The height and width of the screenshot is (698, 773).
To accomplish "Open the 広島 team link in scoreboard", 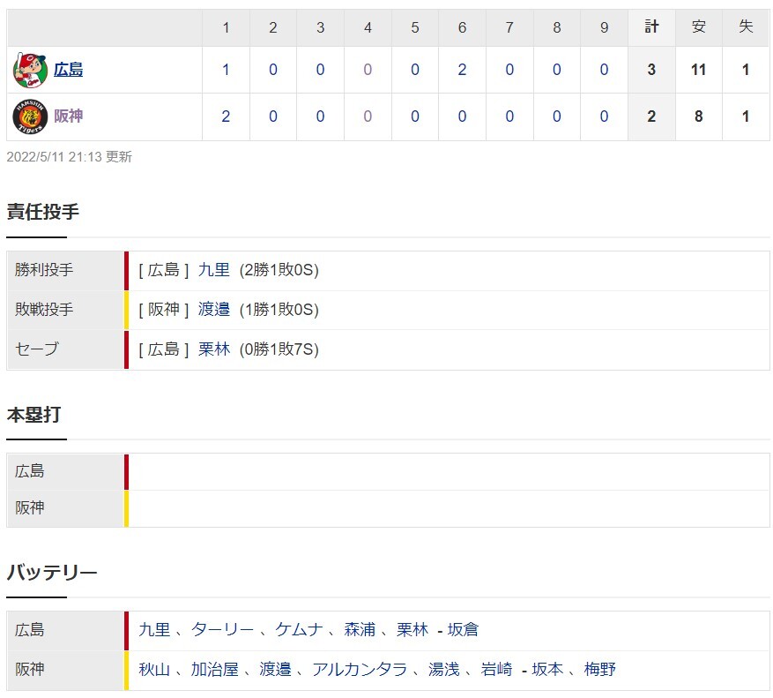I will coord(68,70).
